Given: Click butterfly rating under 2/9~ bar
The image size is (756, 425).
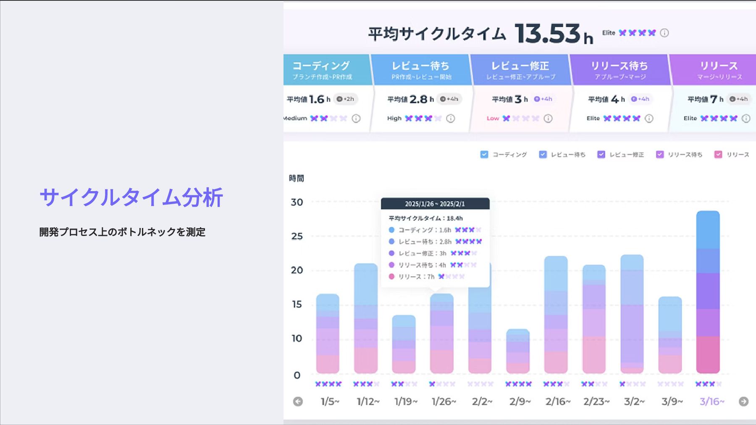Looking at the screenshot, I should [518, 384].
